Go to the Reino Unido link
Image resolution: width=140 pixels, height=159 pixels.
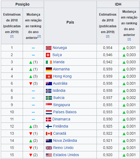tap(63, 148)
